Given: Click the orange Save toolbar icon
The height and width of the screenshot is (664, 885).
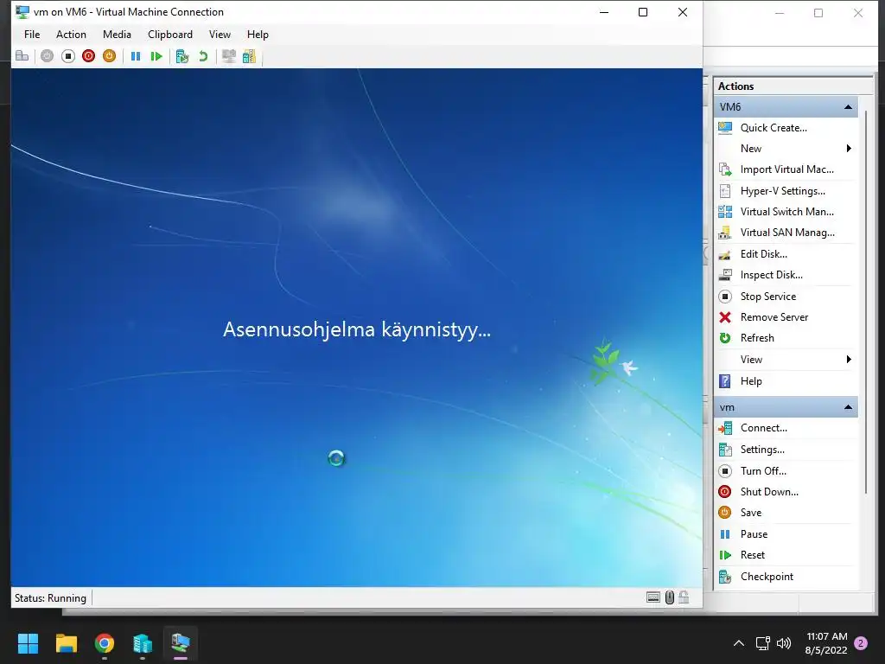Looking at the screenshot, I should (110, 56).
